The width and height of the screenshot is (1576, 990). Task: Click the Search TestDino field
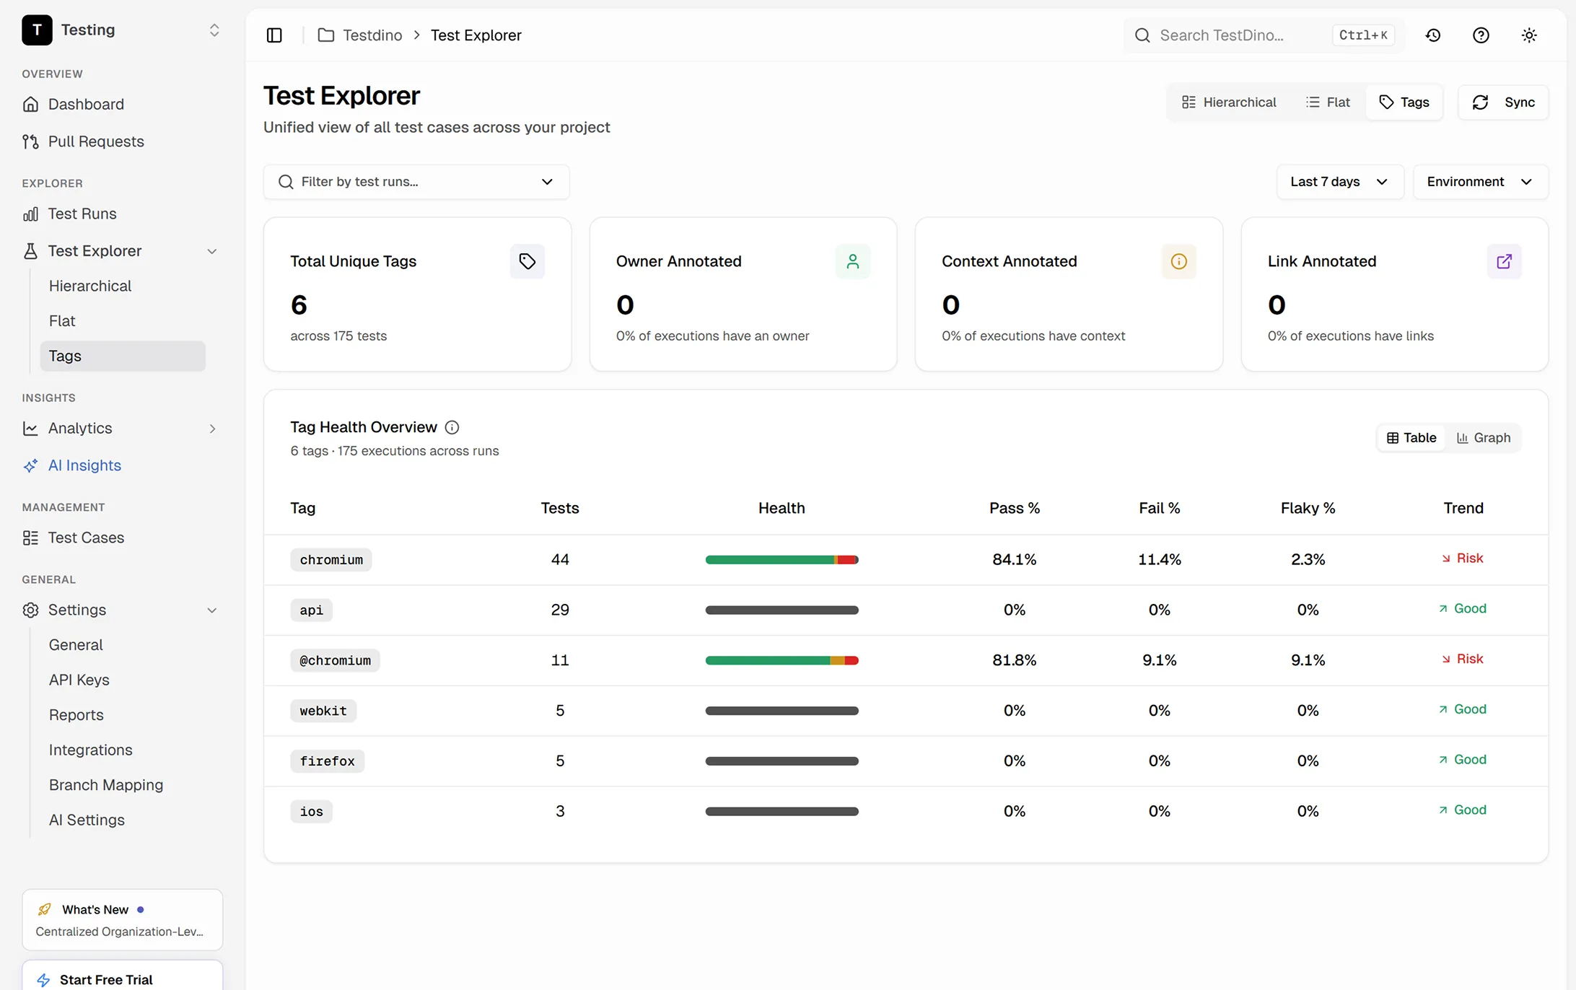[x=1264, y=35]
